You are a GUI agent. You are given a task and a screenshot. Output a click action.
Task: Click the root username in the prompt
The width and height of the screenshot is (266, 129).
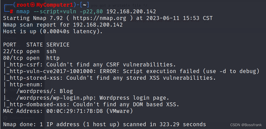[x=23, y=5]
